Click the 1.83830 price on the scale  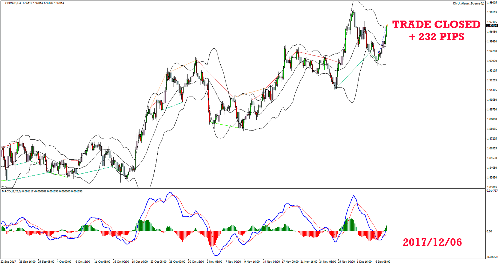492,177
